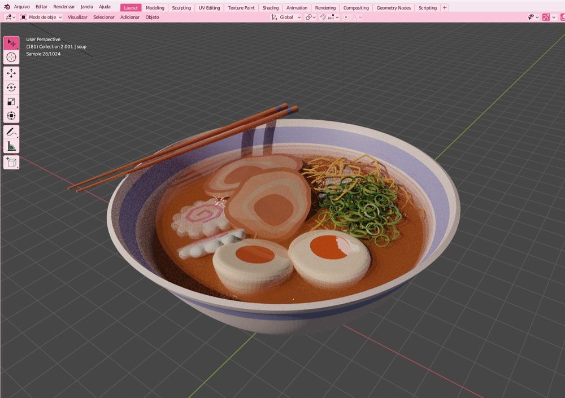Screen dimensions: 565x398
Task: Switch to the Rendering workspace tab
Action: (x=325, y=7)
